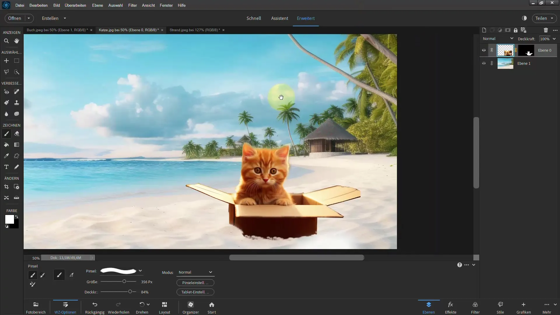Toggle visibility of Ebene 1
560x315 pixels.
[x=484, y=63]
